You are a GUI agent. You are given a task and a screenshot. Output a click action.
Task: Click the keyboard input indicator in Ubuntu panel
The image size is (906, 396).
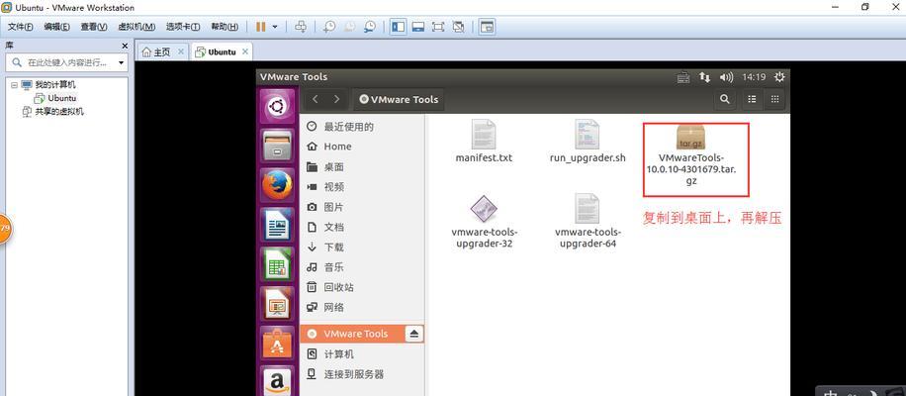pos(683,77)
